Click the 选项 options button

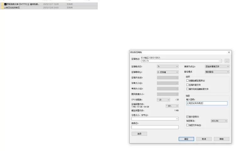tap(139, 133)
